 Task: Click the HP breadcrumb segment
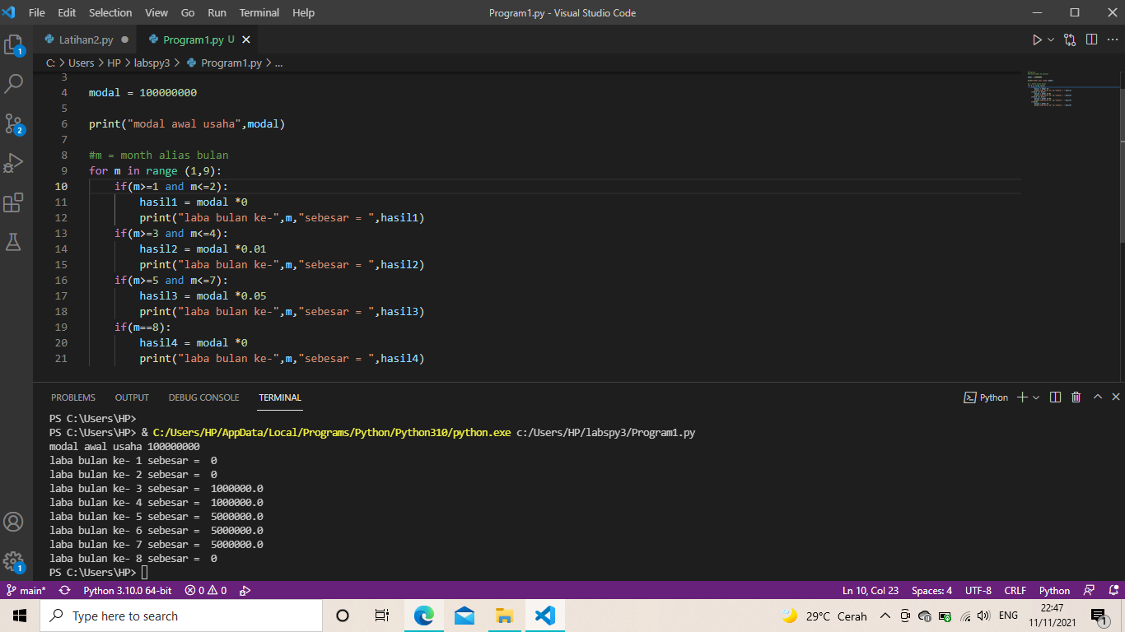tap(114, 63)
